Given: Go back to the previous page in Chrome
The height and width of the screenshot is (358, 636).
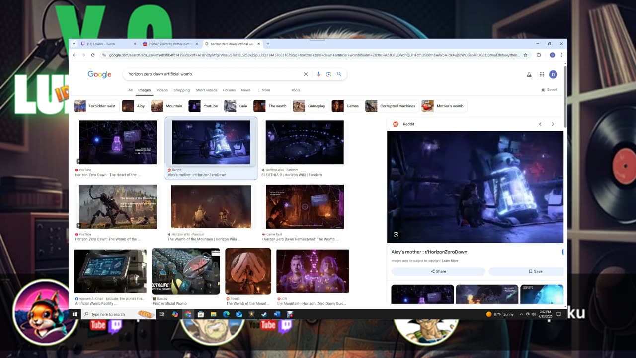Looking at the screenshot, I should click(x=74, y=55).
